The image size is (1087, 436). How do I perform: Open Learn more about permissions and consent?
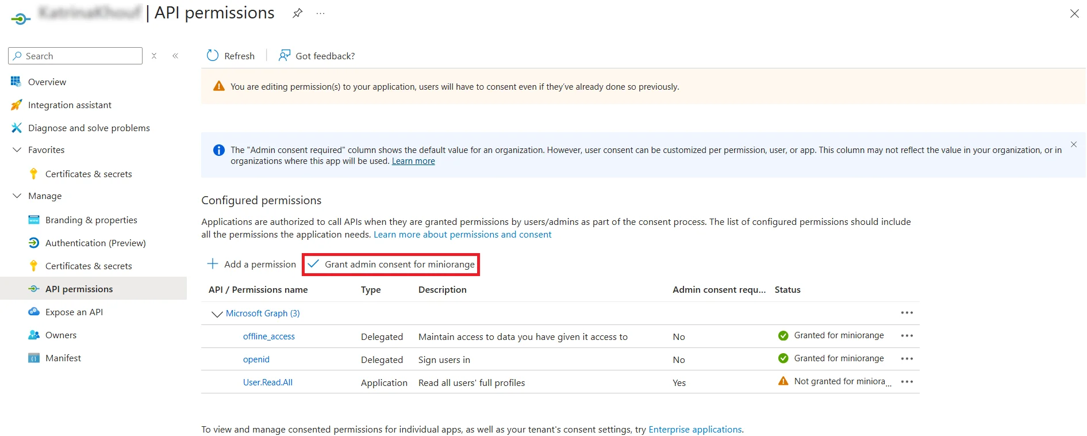click(x=462, y=234)
